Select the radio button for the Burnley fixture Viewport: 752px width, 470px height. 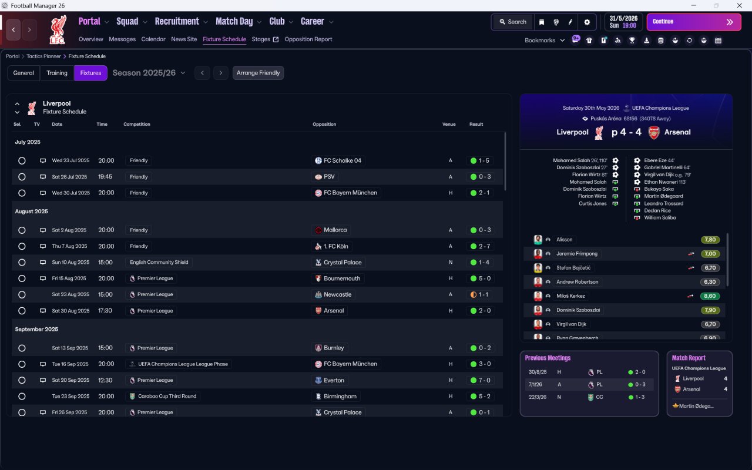(22, 348)
